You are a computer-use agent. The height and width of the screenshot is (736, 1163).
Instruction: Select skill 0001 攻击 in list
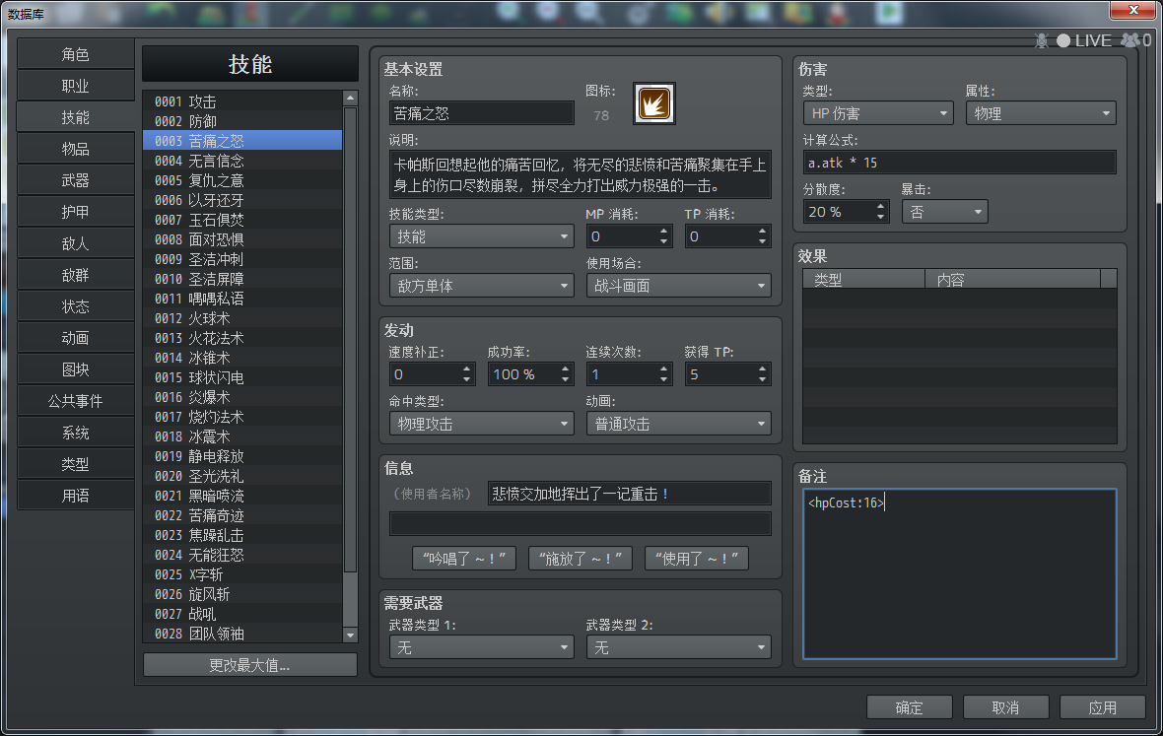coord(242,101)
